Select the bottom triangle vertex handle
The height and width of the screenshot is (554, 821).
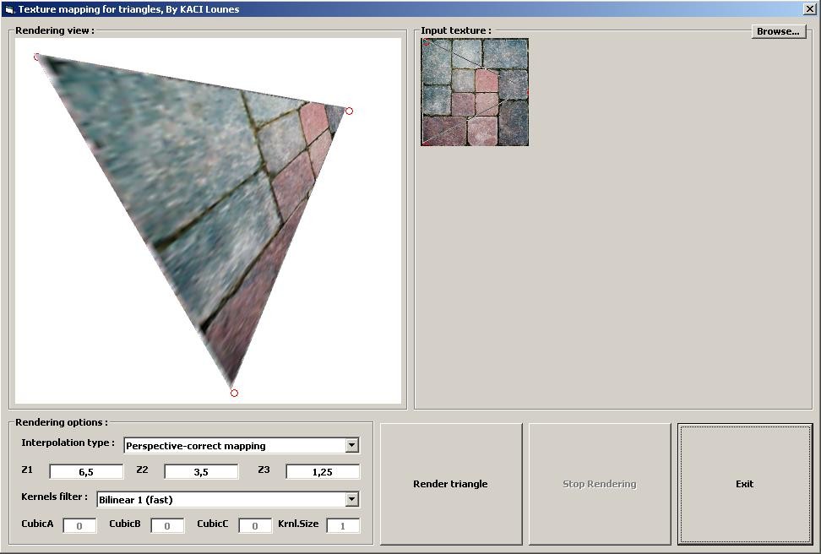coord(234,393)
